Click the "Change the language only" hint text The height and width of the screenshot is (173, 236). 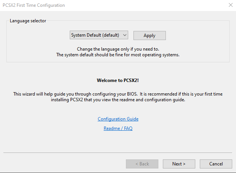118,49
